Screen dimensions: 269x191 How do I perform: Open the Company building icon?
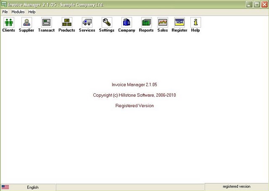pyautogui.click(x=127, y=22)
